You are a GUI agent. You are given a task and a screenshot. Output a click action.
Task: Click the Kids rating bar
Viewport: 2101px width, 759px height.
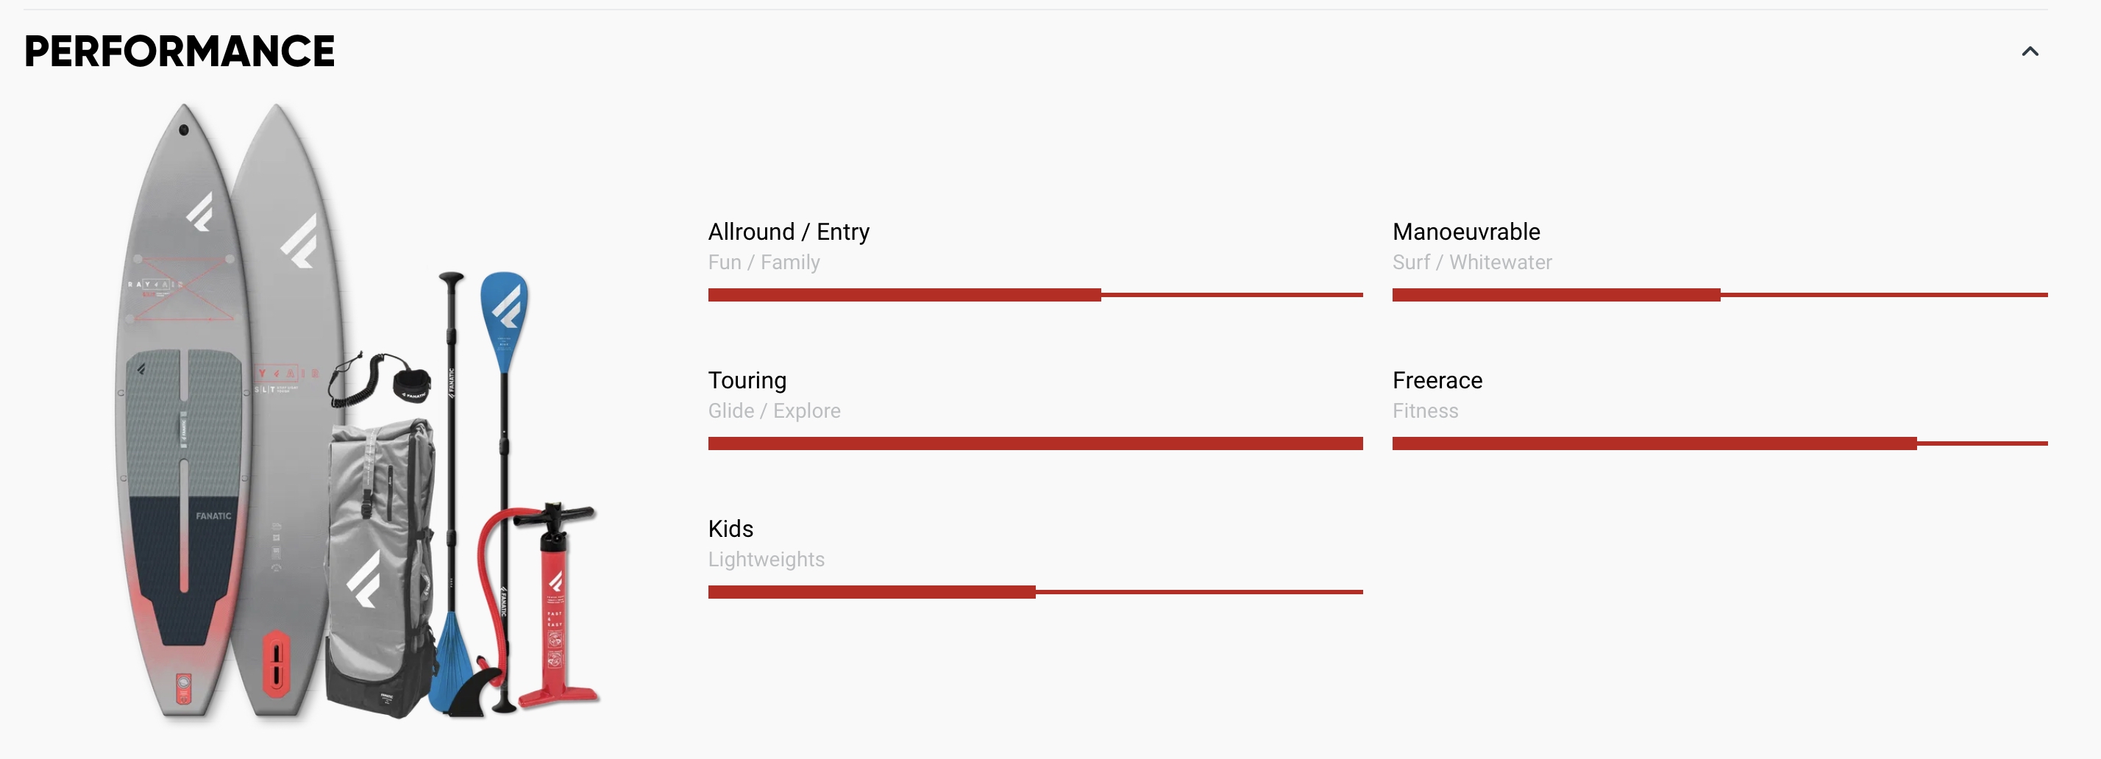[x=1035, y=592]
